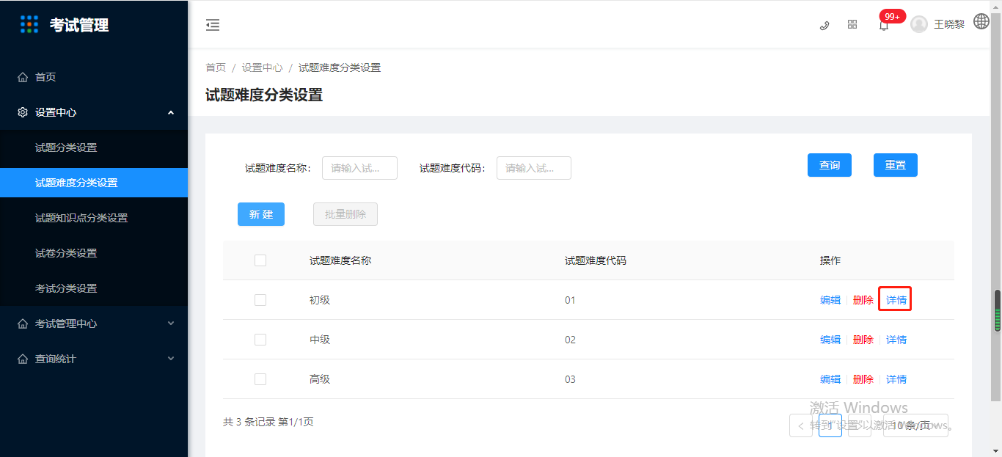Screen dimensions: 1002x457
Task: Open the 10 条/页 page size dropdown
Action: point(915,425)
